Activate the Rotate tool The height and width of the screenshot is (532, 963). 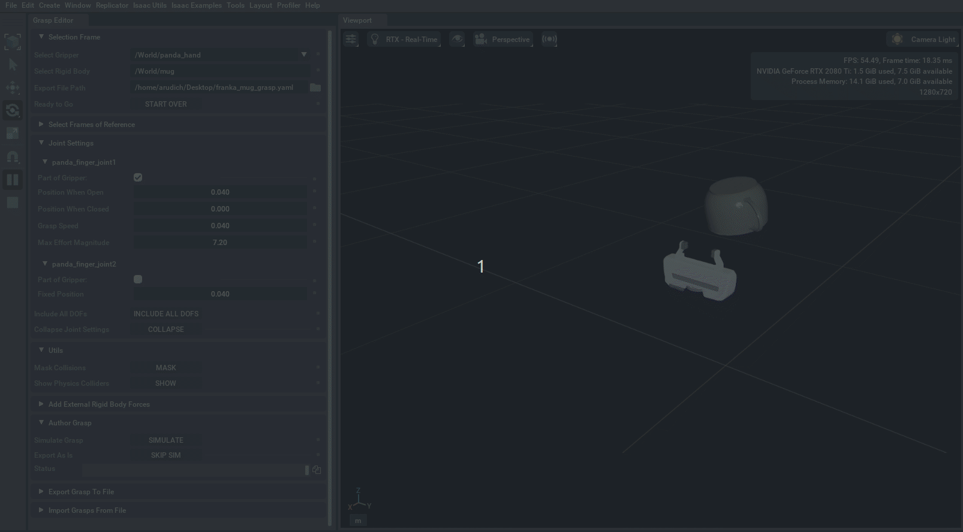[13, 110]
